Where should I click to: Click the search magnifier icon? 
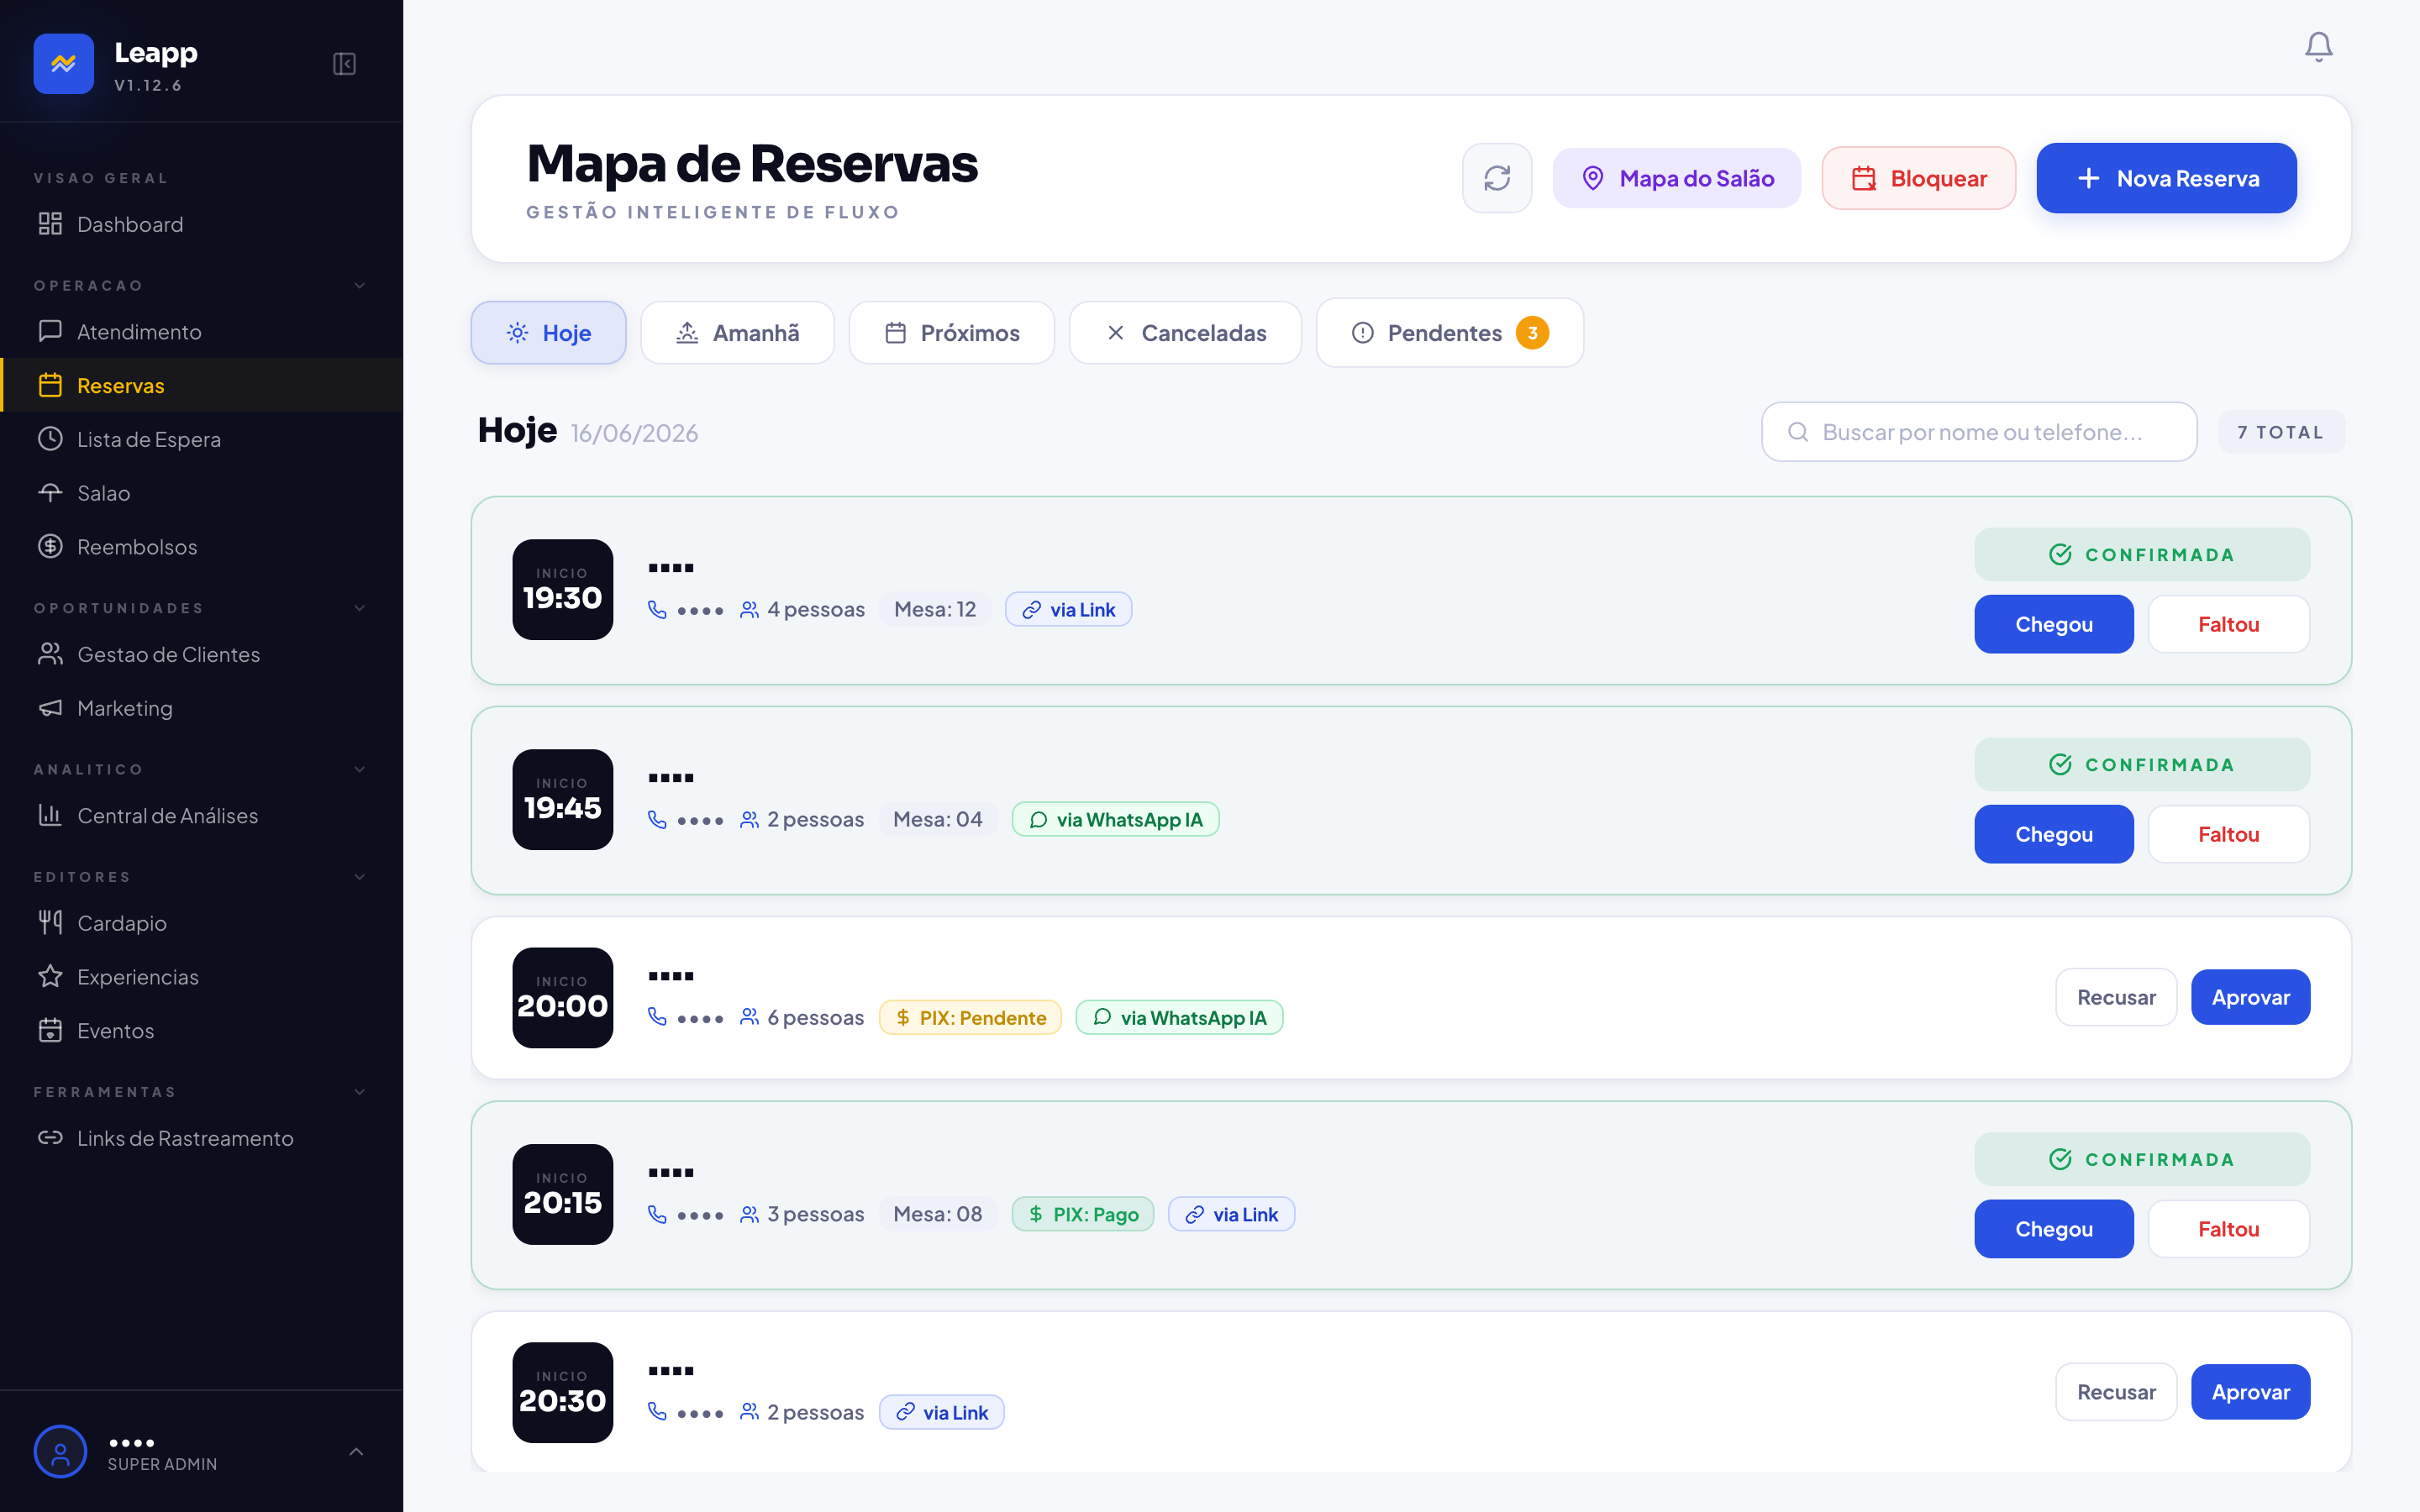pos(1797,432)
